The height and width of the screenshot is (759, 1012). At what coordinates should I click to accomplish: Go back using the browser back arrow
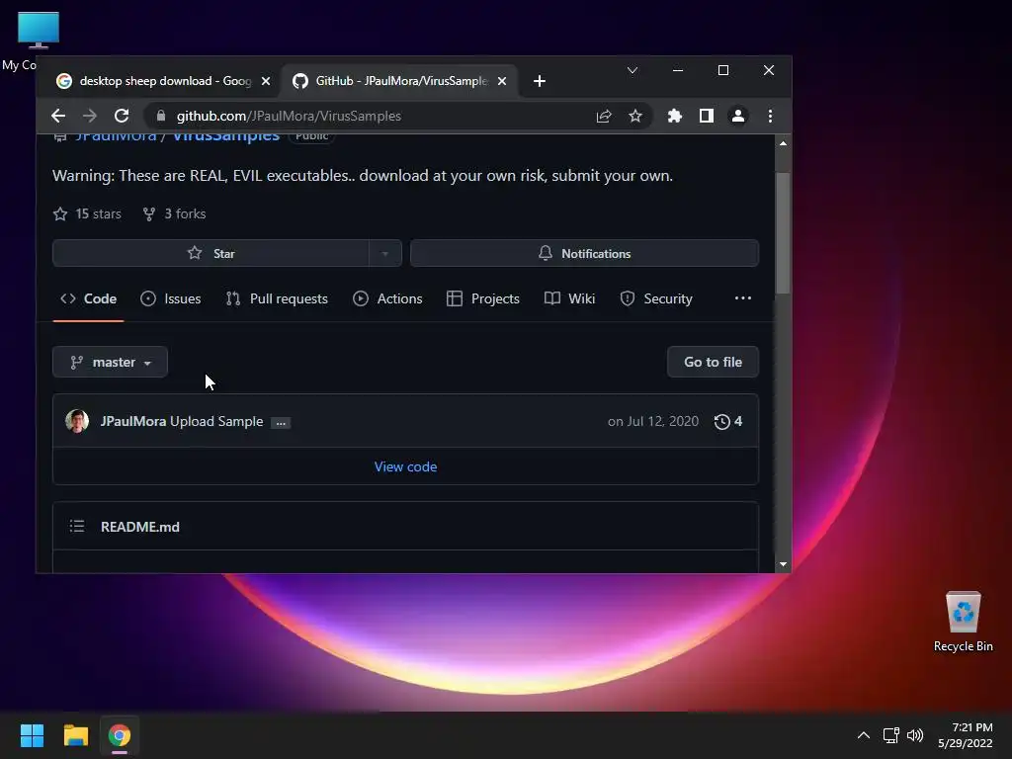pyautogui.click(x=58, y=116)
